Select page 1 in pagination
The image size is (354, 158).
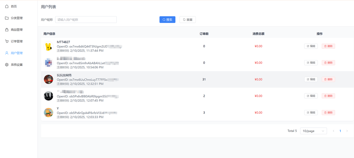click(340, 131)
